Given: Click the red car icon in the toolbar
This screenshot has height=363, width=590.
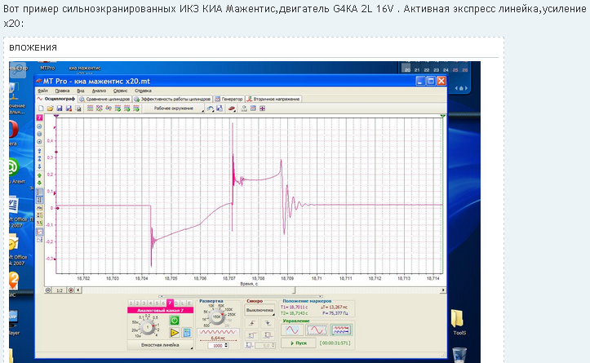Looking at the screenshot, I should point(232,108).
